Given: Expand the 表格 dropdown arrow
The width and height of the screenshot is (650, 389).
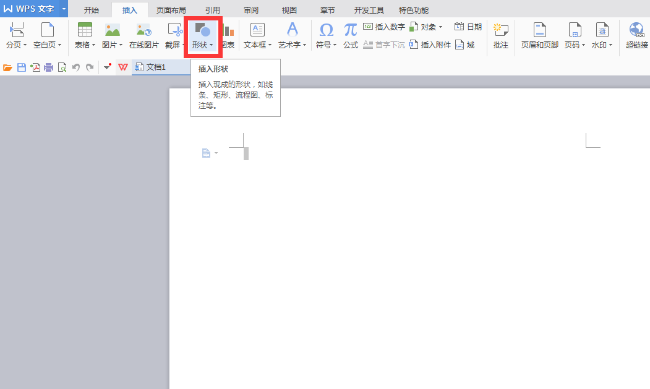Looking at the screenshot, I should click(x=93, y=45).
